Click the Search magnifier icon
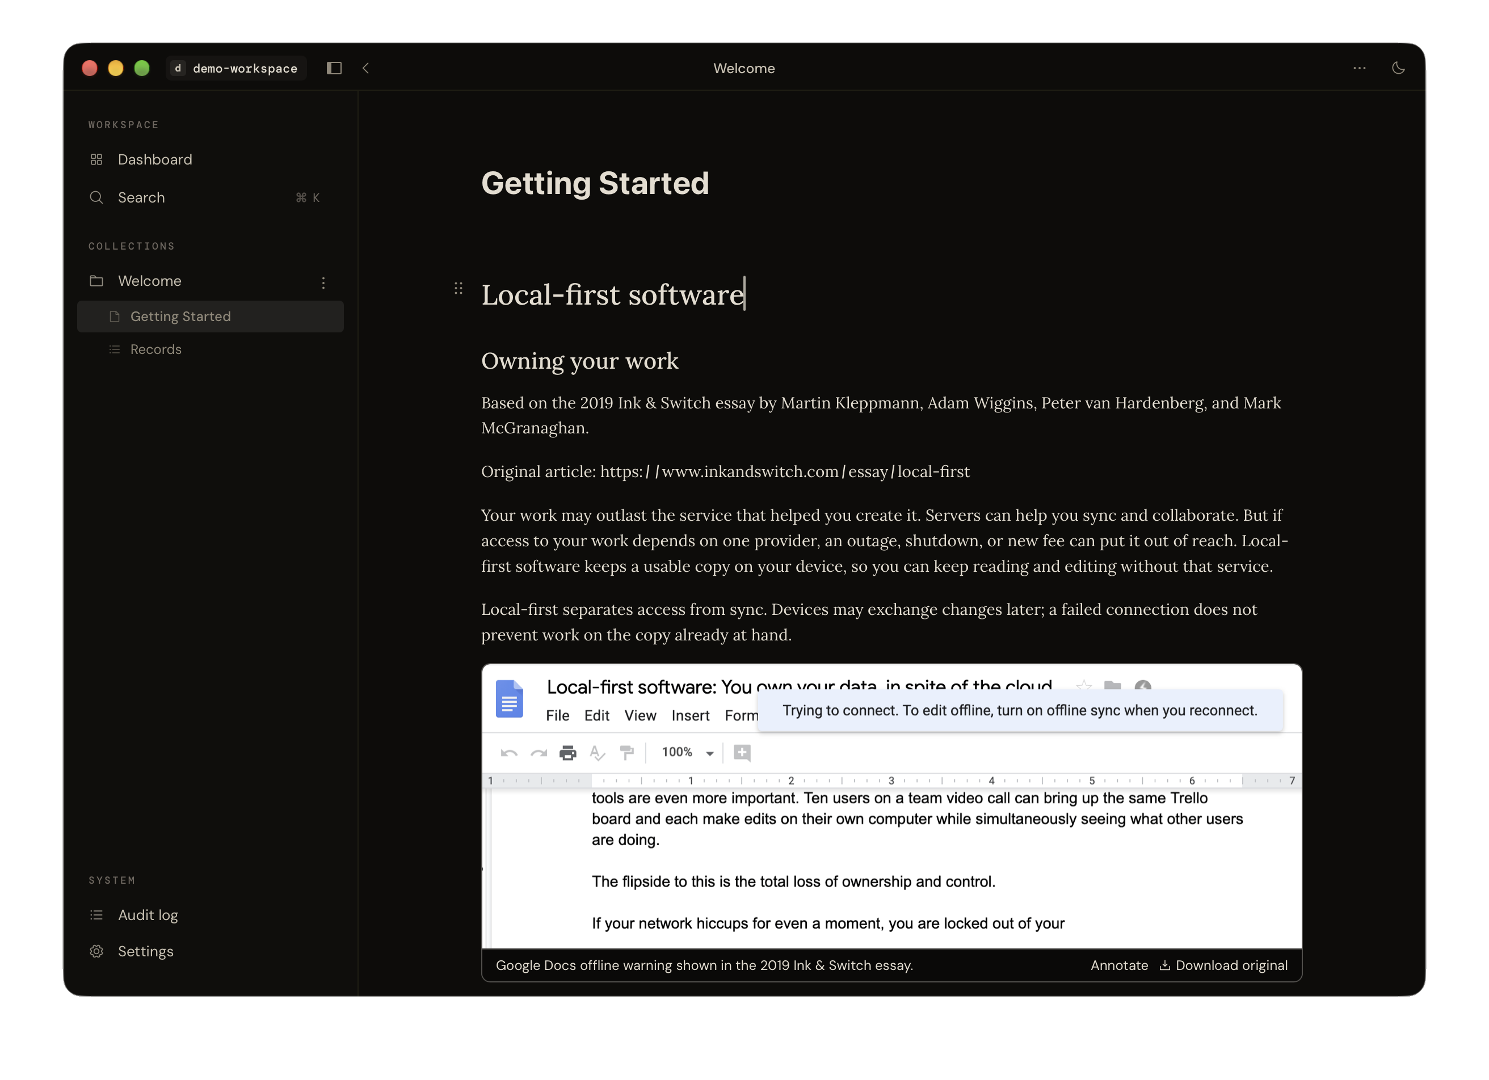Viewport: 1489px width, 1080px height. pyautogui.click(x=96, y=197)
